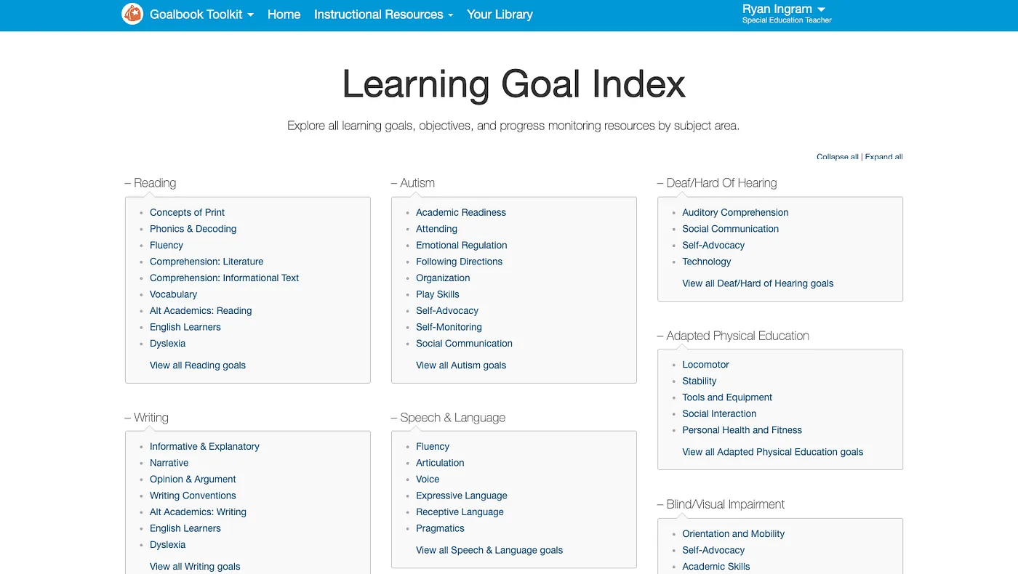The image size is (1018, 574).
Task: Click the Expand all link
Action: click(x=883, y=156)
